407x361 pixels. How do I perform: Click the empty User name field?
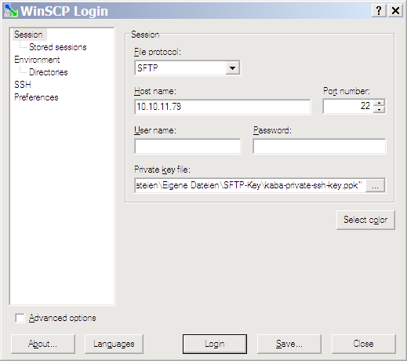187,146
